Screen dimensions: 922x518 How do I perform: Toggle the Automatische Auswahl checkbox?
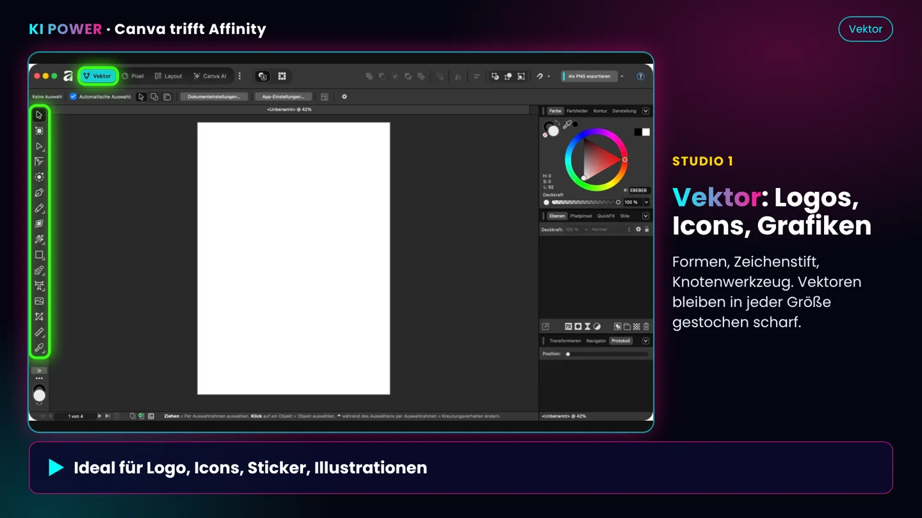coord(73,97)
